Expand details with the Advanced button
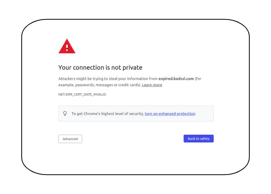The image size is (271, 194). pyautogui.click(x=70, y=139)
